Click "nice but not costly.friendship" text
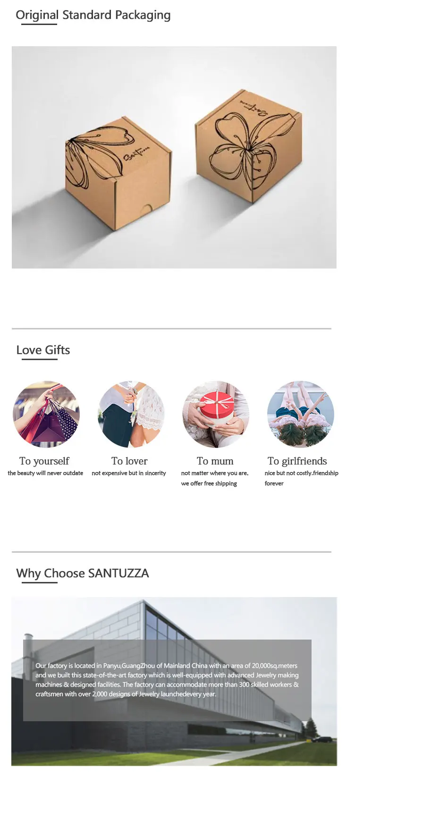This screenshot has width=439, height=818. point(302,473)
